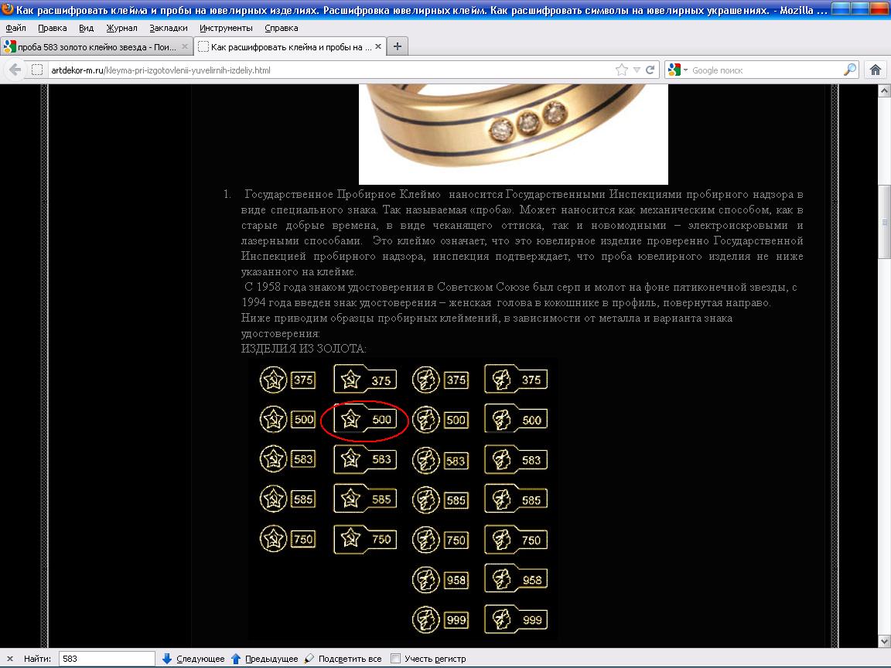The height and width of the screenshot is (668, 891).
Task: Click the gold ring photo
Action: pyautogui.click(x=513, y=134)
